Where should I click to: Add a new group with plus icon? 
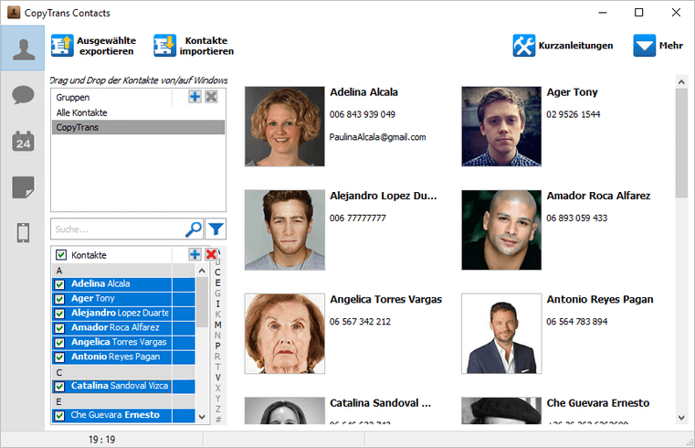tap(195, 97)
